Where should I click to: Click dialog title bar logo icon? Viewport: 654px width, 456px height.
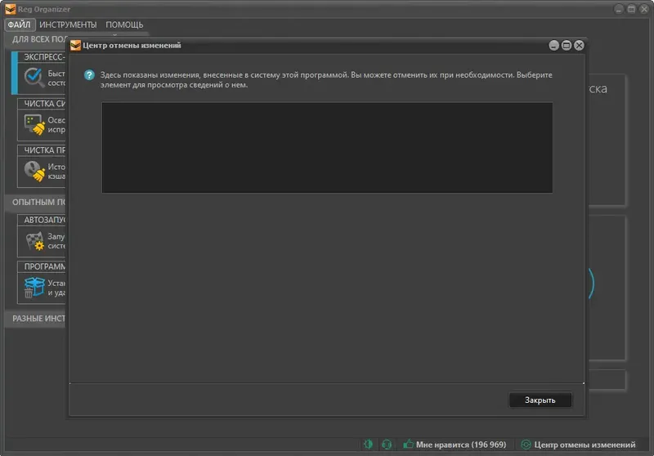click(x=75, y=46)
